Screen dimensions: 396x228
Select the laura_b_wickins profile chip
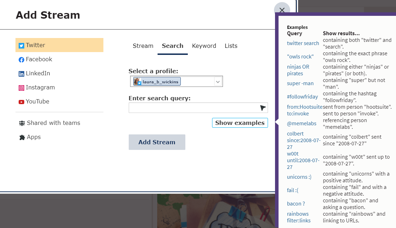[157, 81]
